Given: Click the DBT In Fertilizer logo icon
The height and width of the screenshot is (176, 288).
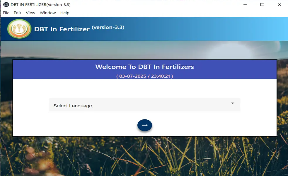Looking at the screenshot, I should point(19,29).
